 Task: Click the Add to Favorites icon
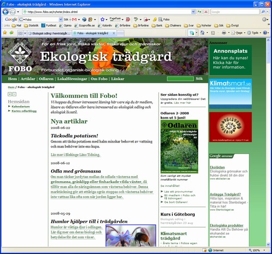(x=11, y=33)
